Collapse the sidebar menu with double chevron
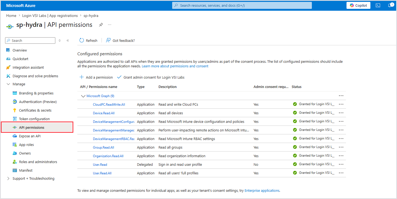Viewport: 397px width, 199px height. pyautogui.click(x=68, y=40)
